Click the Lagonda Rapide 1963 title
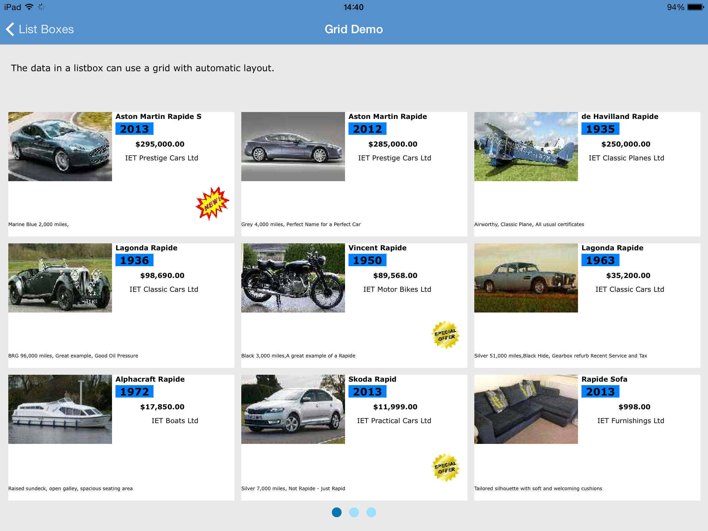The width and height of the screenshot is (708, 531). [612, 248]
